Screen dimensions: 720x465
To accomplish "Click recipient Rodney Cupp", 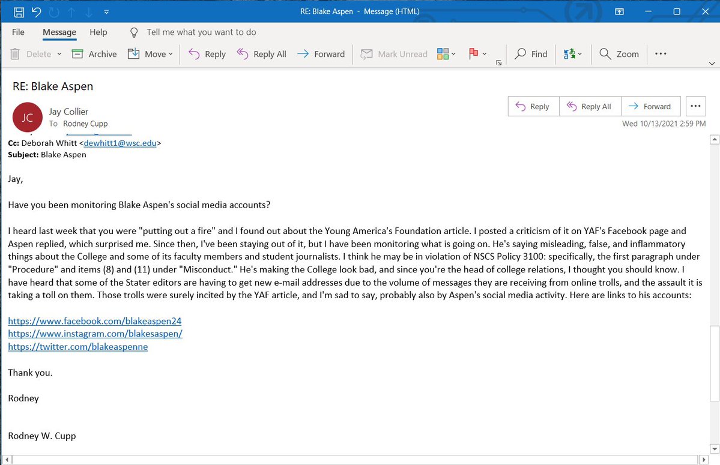I will (85, 124).
